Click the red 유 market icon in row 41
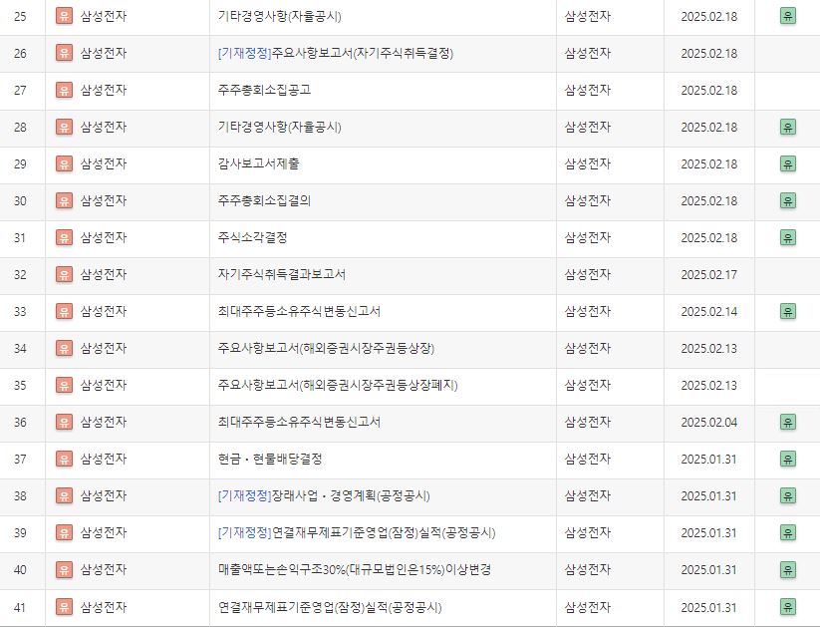820x627 pixels. click(64, 607)
